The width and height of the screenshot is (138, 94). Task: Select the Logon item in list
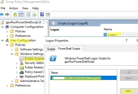click(112, 35)
